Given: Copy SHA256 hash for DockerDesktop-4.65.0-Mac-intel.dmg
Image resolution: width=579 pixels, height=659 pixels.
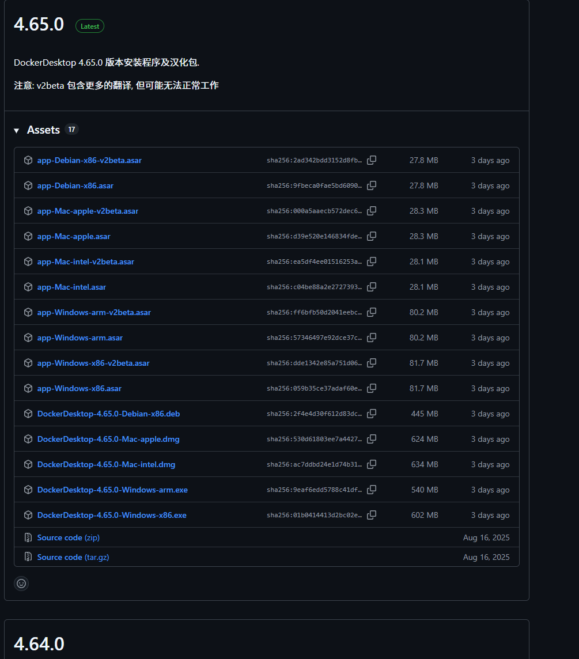Looking at the screenshot, I should click(x=372, y=464).
